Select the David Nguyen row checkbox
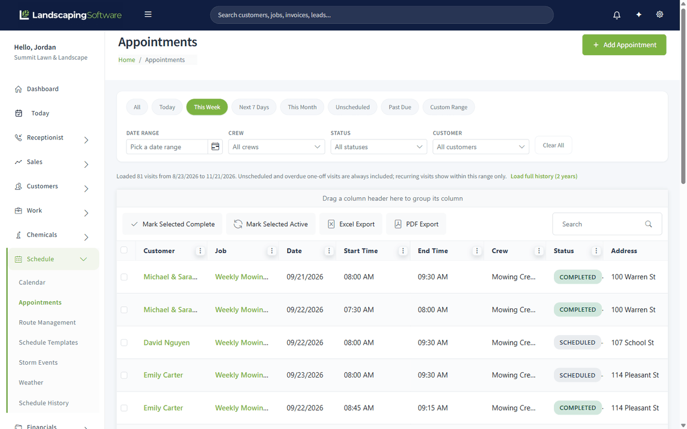This screenshot has width=687, height=429. pyautogui.click(x=124, y=343)
